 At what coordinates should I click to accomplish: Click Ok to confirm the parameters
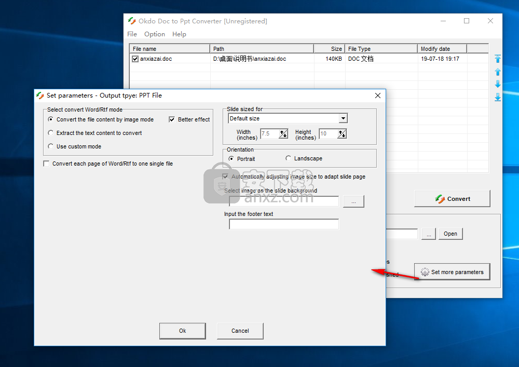tap(182, 331)
